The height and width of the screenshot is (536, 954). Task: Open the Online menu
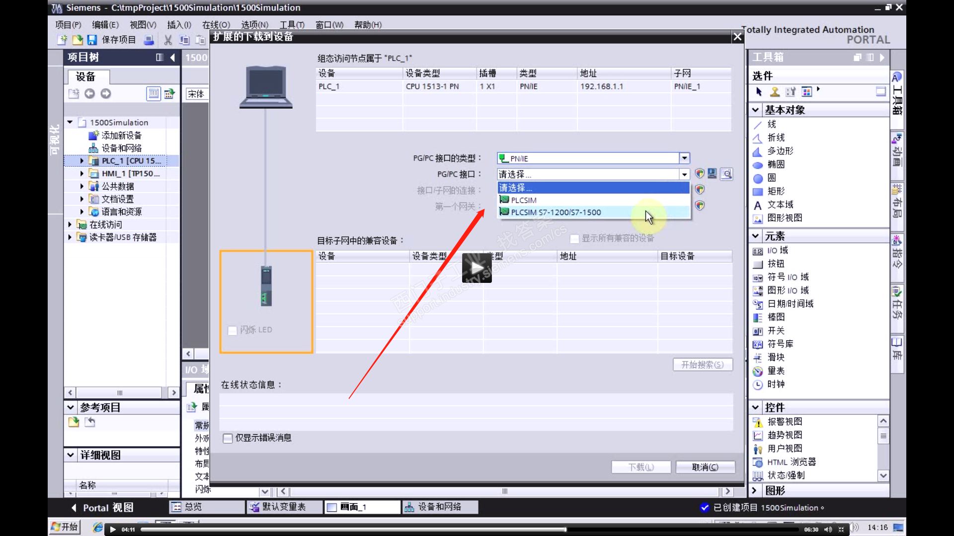click(216, 25)
